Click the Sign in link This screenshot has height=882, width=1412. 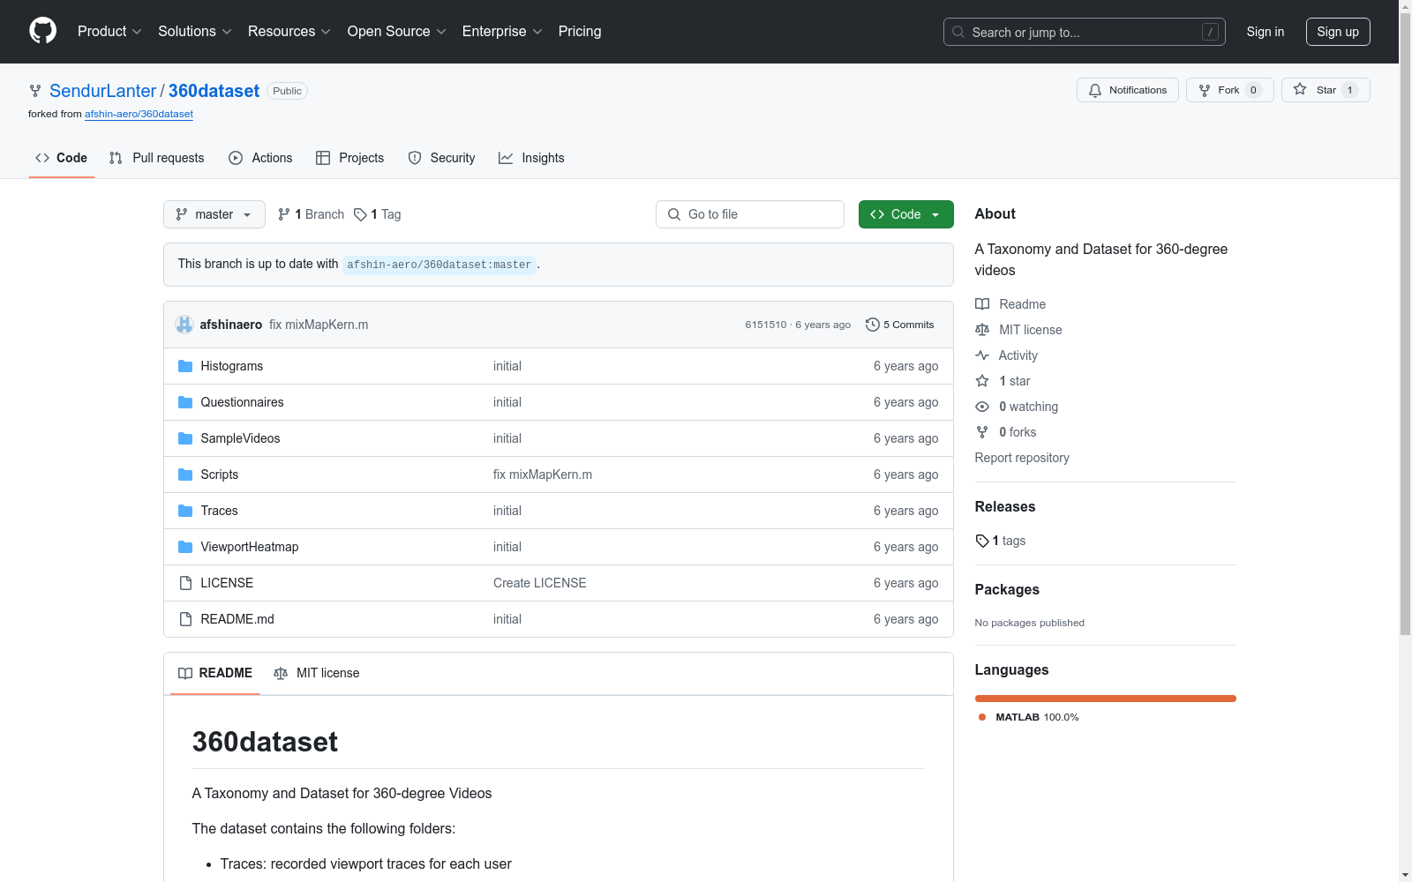click(1266, 32)
